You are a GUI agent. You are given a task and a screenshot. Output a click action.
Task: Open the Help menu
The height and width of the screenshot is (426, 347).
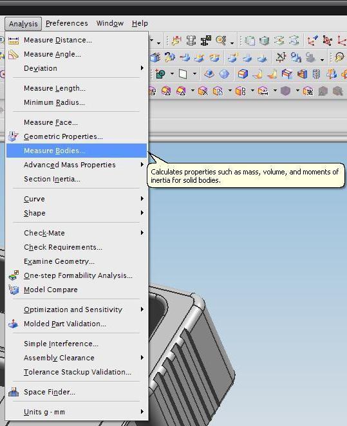140,23
